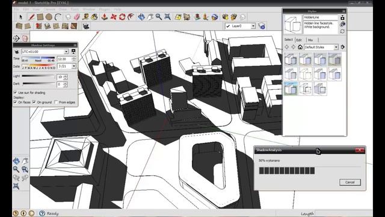The width and height of the screenshot is (385, 217).
Task: Activate Orbit in the top toolbar
Action: coord(141,17)
